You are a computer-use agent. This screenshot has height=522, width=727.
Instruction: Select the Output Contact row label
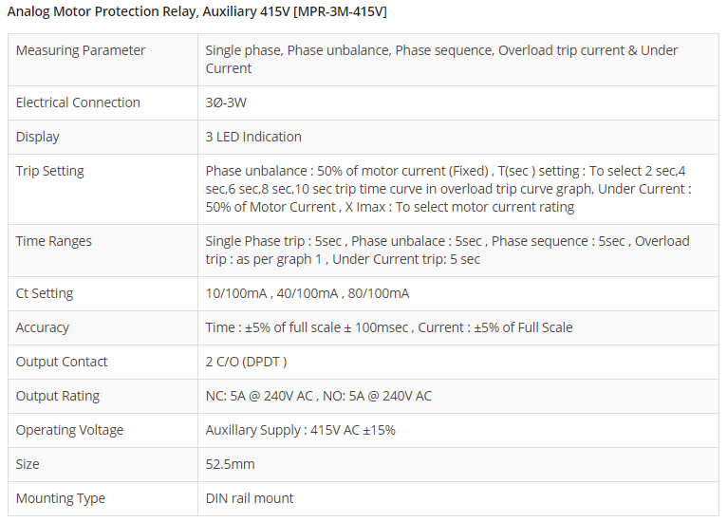tap(62, 362)
